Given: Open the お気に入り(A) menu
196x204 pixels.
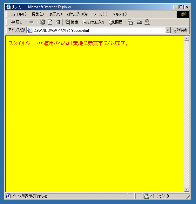Looking at the screenshot, I should click(x=78, y=14).
